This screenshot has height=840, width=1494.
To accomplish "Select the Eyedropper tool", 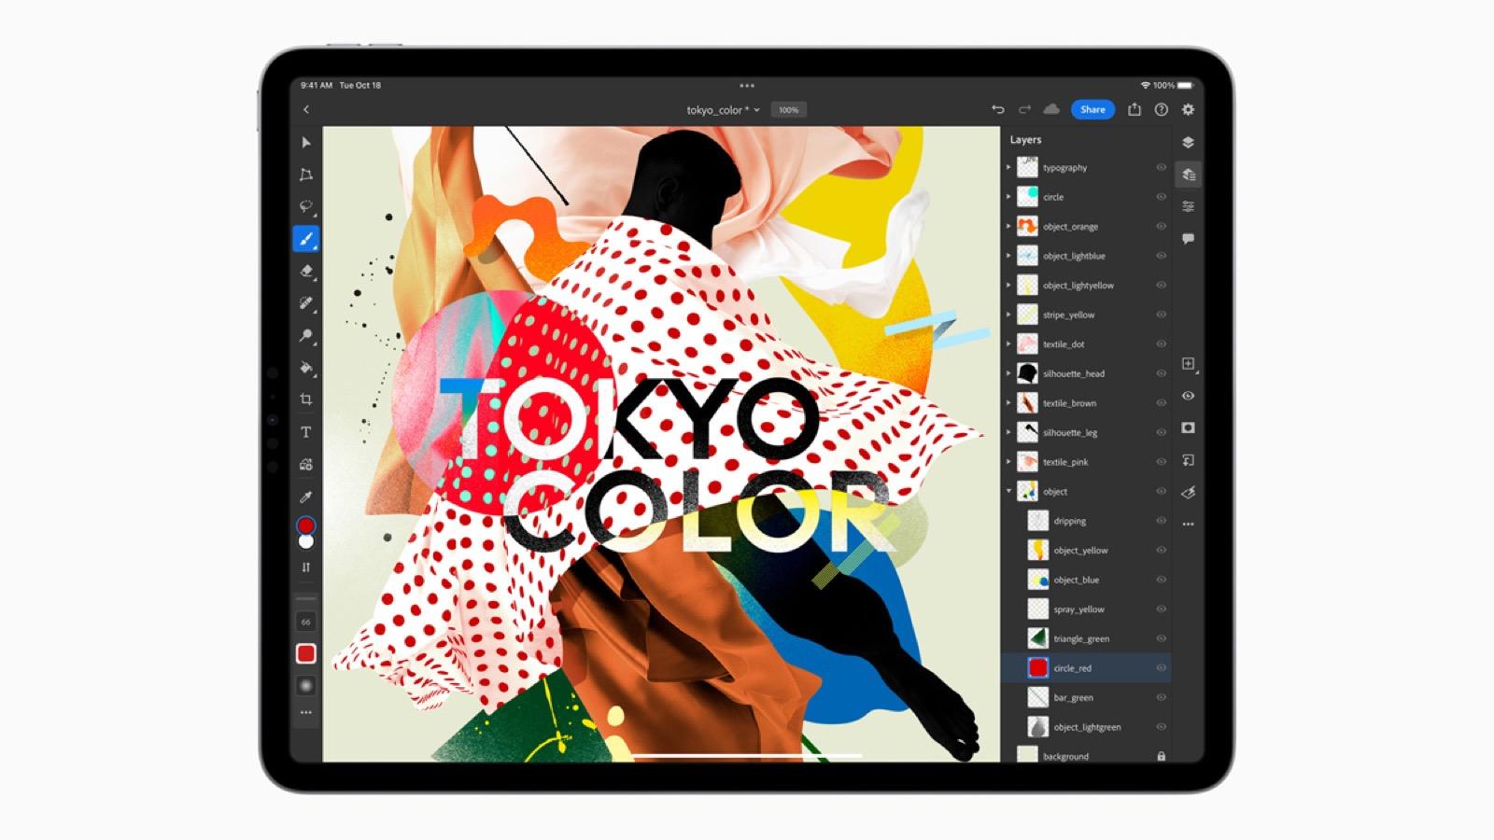I will (305, 497).
